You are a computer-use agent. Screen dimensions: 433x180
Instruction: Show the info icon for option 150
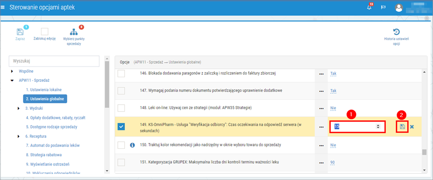pos(132,145)
